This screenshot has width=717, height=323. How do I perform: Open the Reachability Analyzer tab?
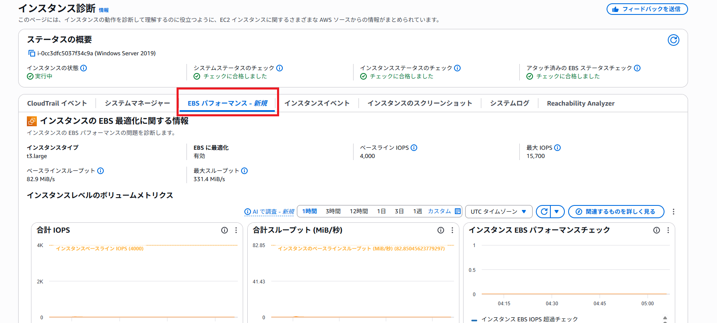[581, 103]
